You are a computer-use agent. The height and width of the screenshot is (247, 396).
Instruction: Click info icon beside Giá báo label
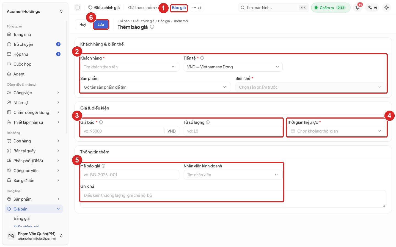pyautogui.click(x=101, y=122)
